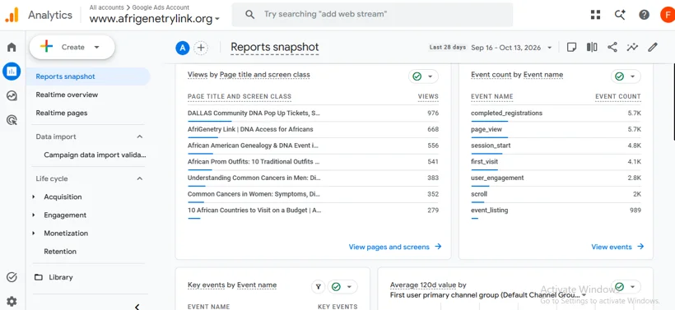
Task: Click AfriGenetry Link | DNA Access row
Action: 313,129
